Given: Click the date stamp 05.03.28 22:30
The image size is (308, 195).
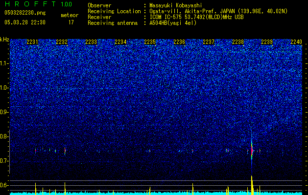Looking at the screenshot, I should (x=25, y=22).
